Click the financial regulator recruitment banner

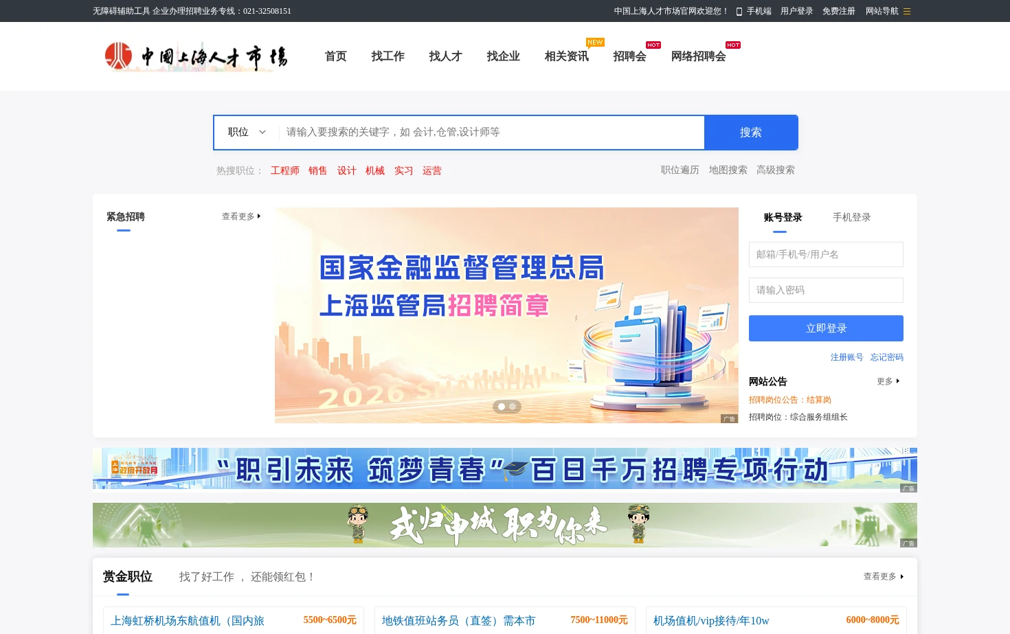(x=506, y=315)
